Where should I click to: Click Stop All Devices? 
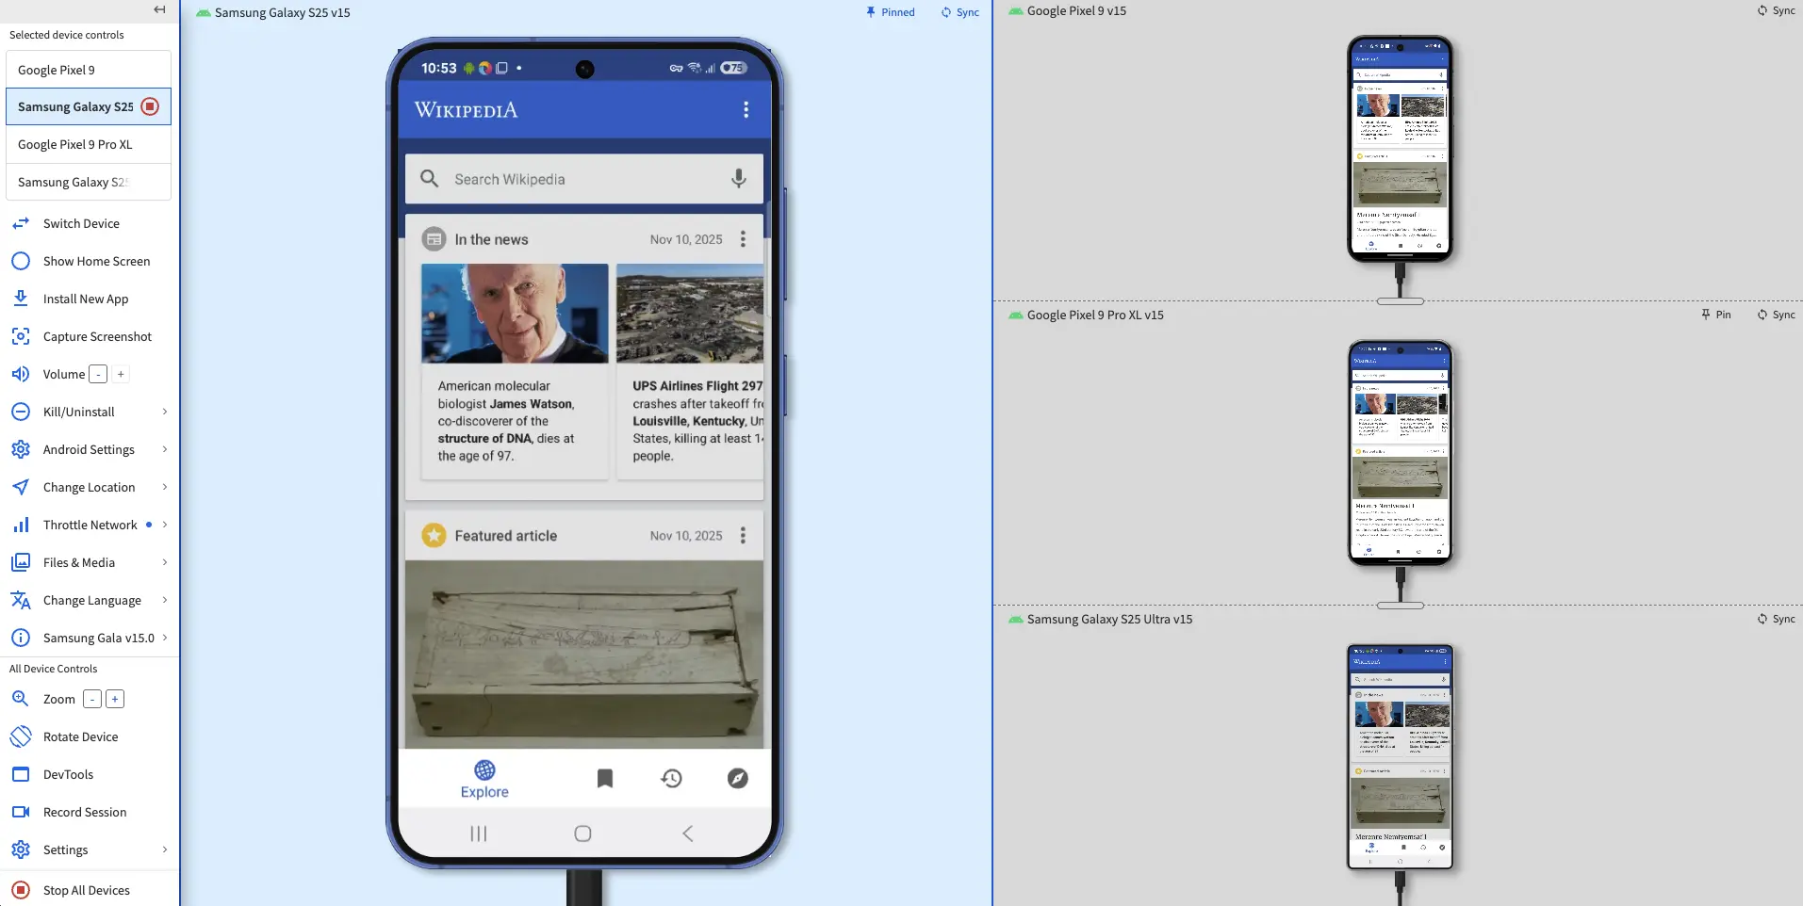[86, 890]
